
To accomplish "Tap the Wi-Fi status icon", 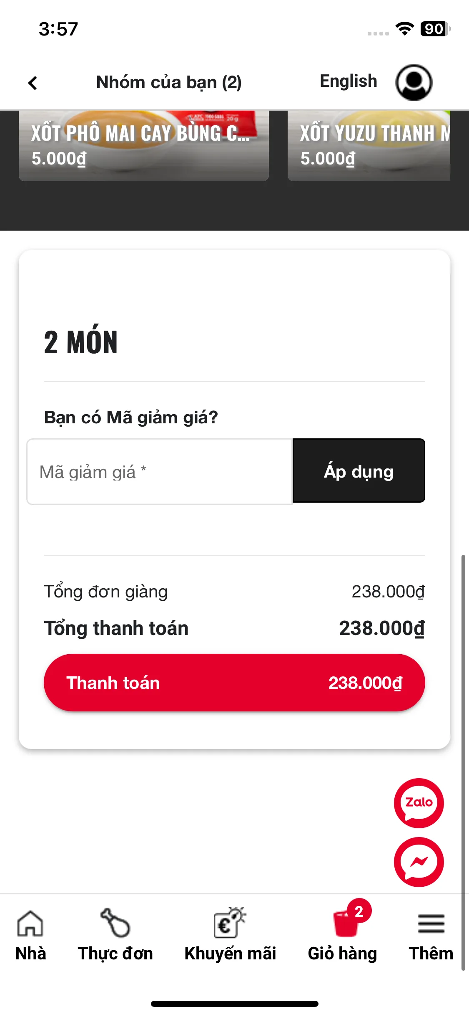I will point(404,29).
